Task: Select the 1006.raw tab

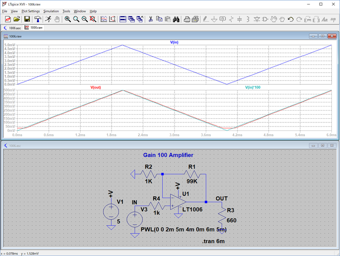Action: click(34, 27)
